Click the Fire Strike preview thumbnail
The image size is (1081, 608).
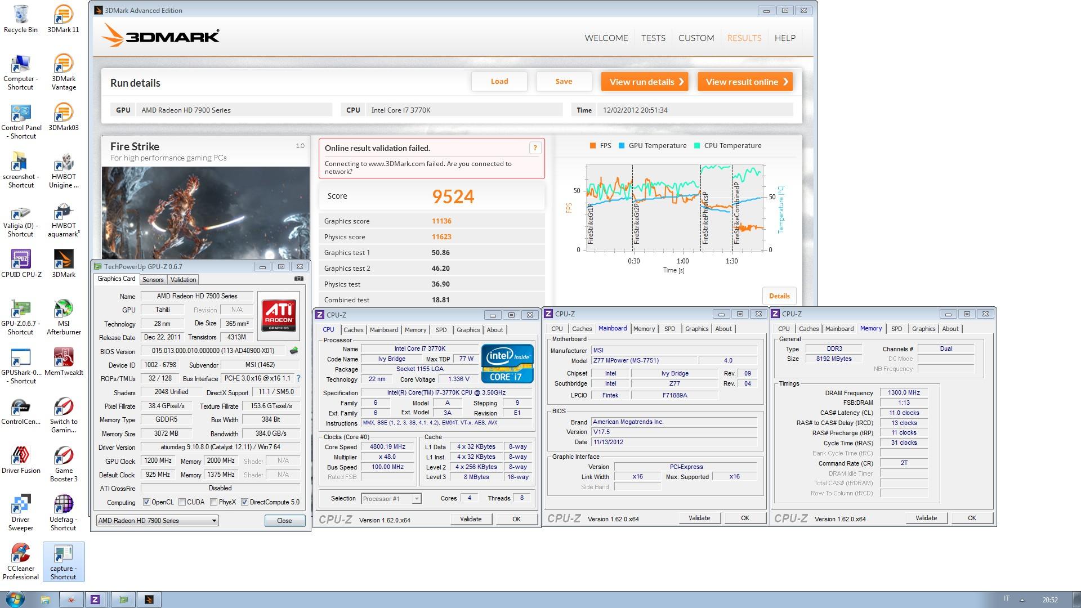pos(206,213)
